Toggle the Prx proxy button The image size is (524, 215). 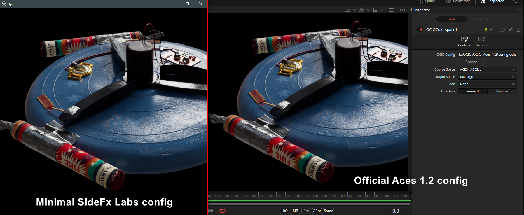click(306, 211)
